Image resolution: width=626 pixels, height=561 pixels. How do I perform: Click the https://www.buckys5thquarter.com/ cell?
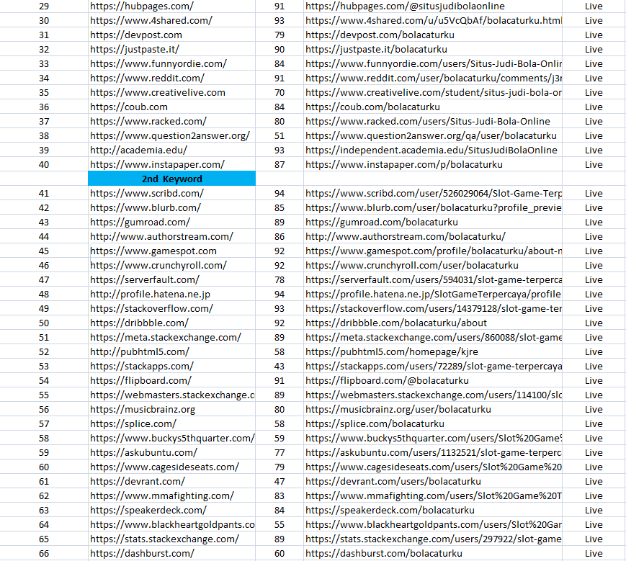click(171, 438)
